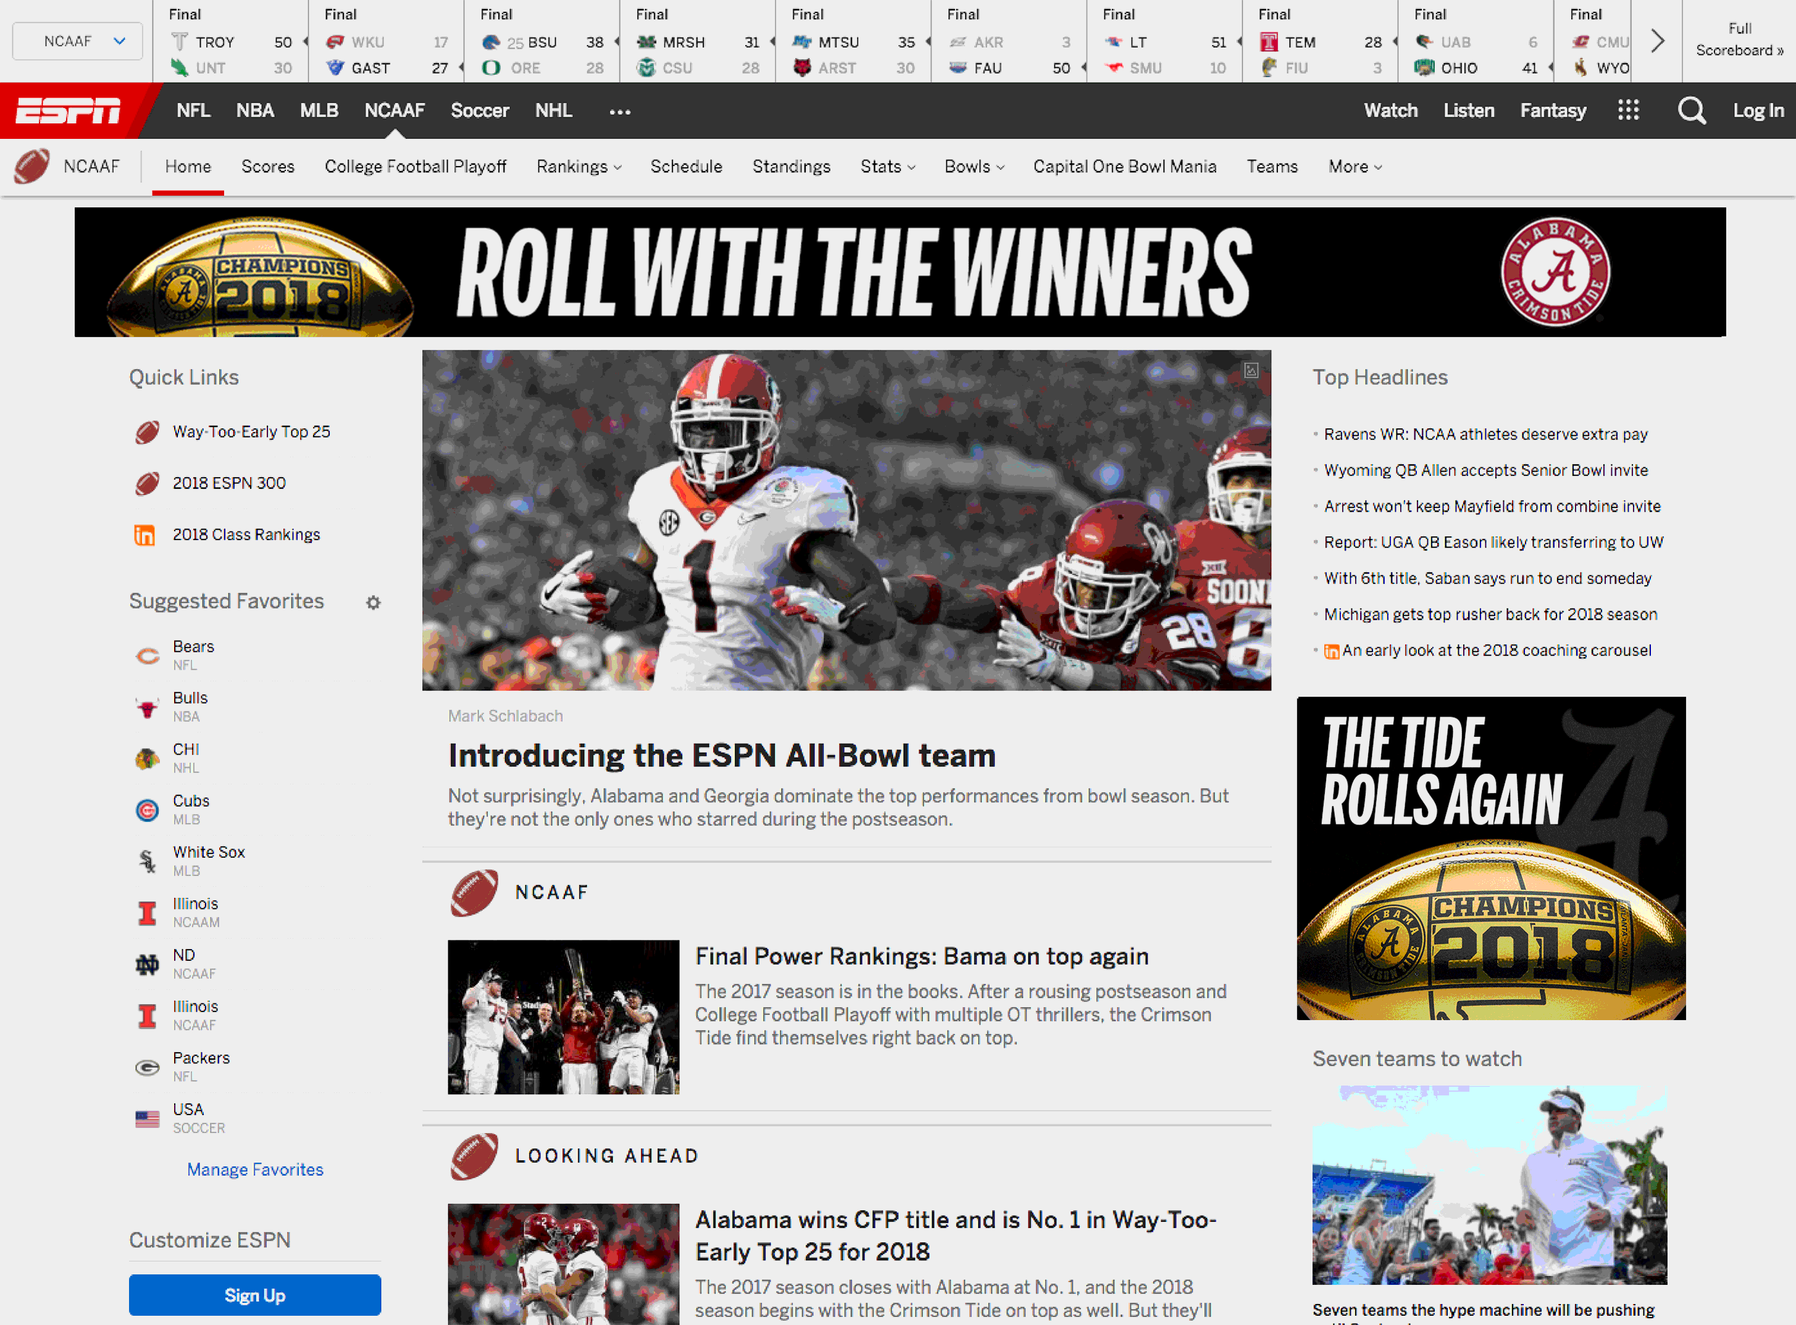Click the LinkedIn icon beside 2018 Class Rankings

click(x=148, y=534)
